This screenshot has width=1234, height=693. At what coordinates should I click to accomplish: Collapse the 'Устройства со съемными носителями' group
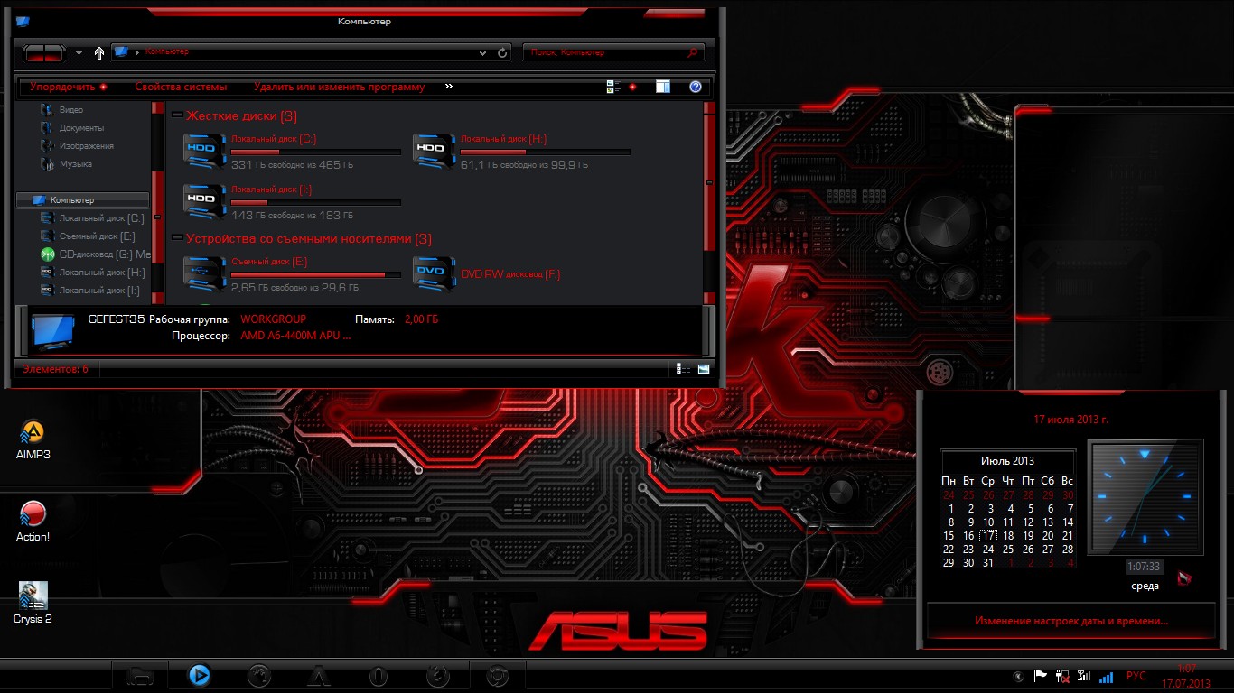pyautogui.click(x=177, y=238)
